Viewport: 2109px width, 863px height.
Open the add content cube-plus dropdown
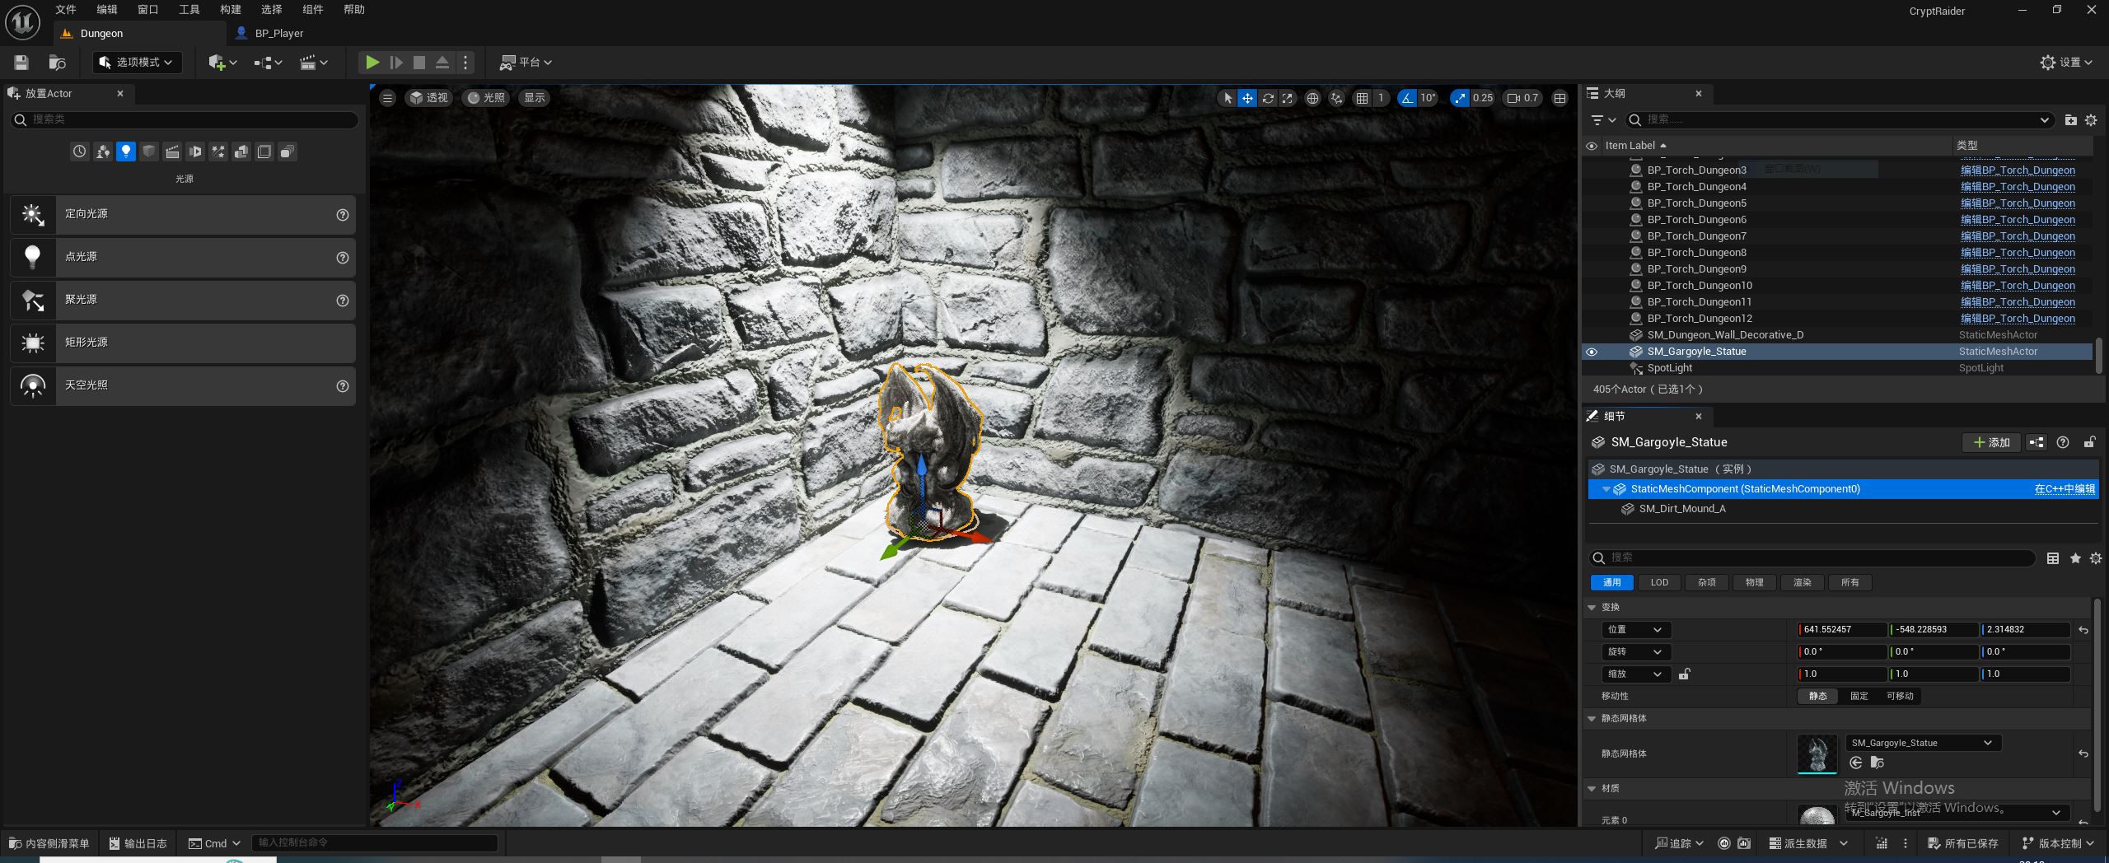pos(222,63)
